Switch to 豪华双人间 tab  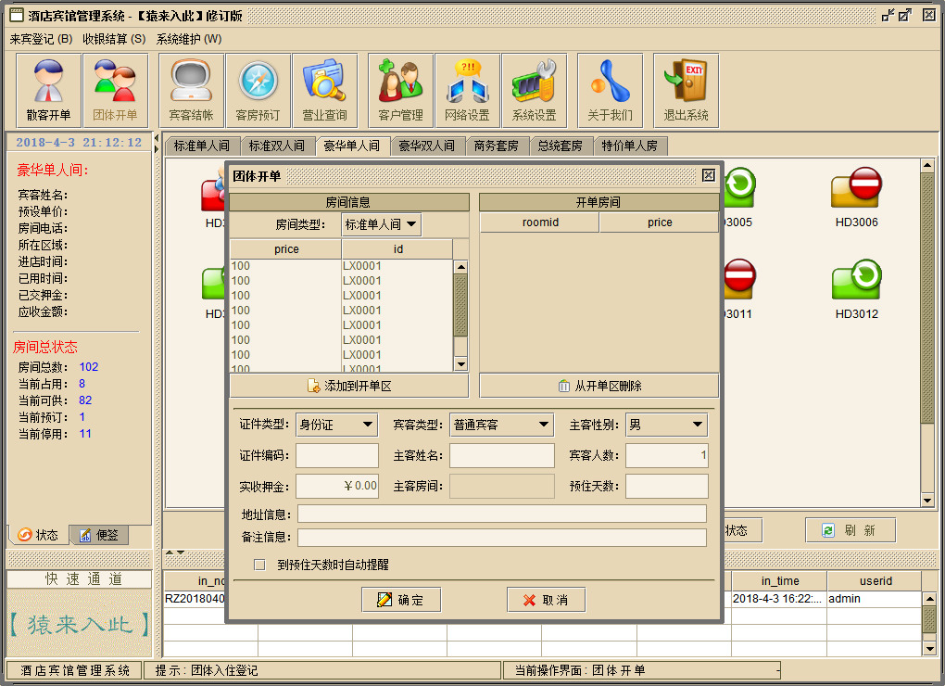427,146
